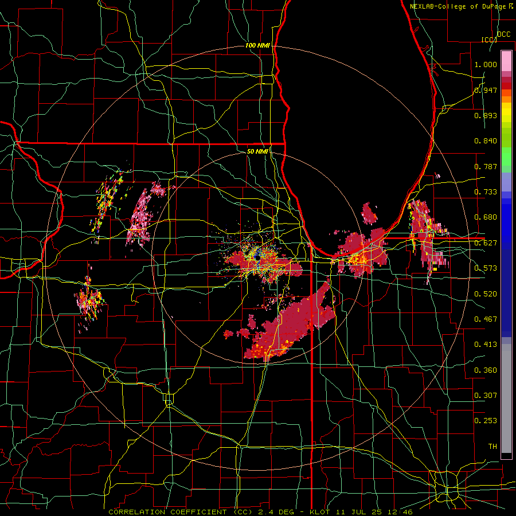Click the 100 NMI range ring label
Image resolution: width=516 pixels, height=516 pixels.
click(257, 45)
